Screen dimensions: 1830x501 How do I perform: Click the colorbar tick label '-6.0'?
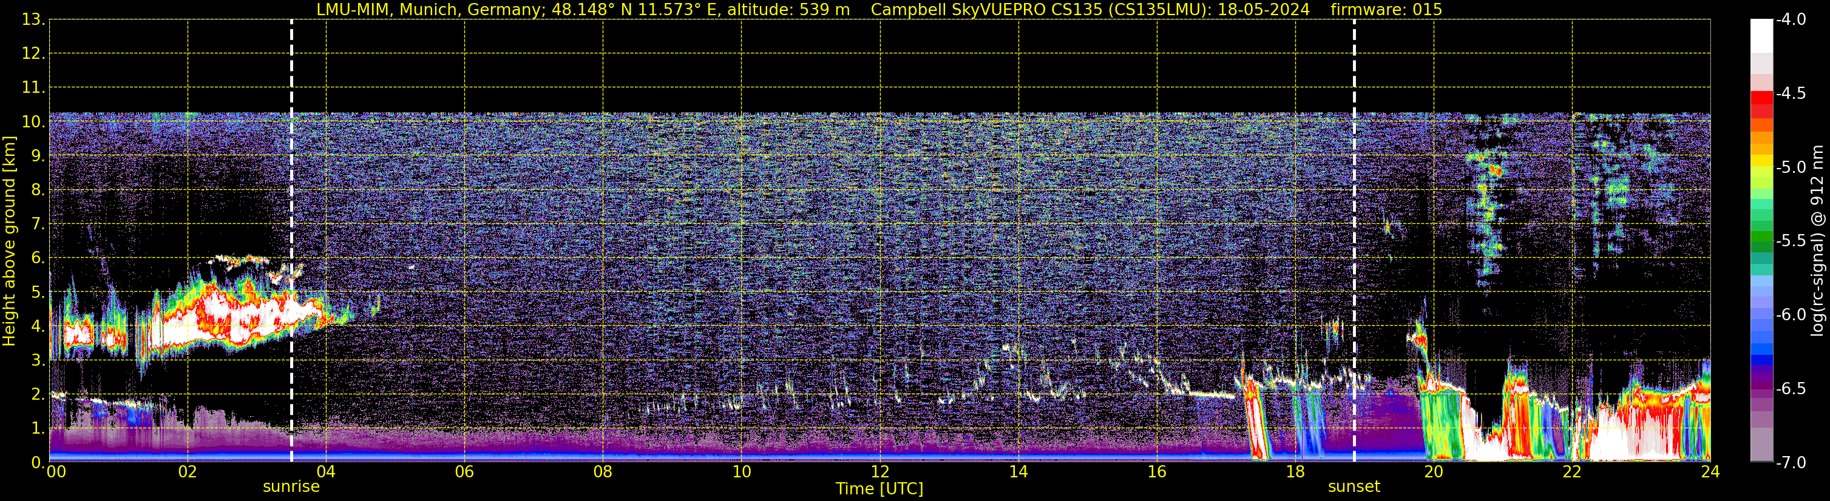pos(1791,315)
